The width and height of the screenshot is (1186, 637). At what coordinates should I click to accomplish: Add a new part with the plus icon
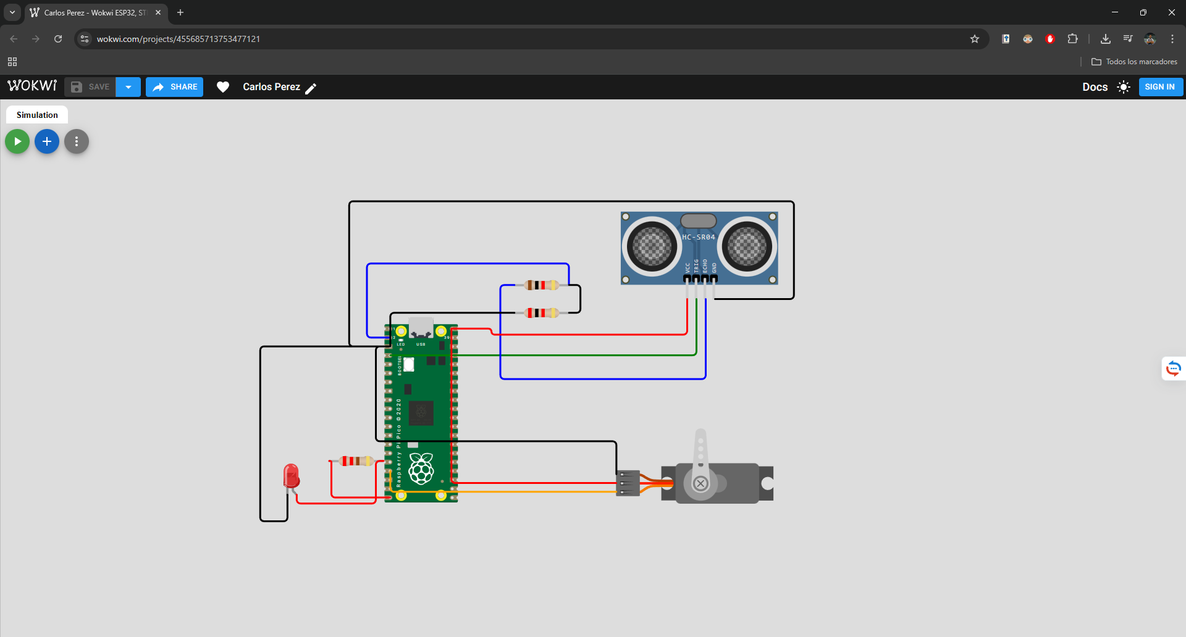click(46, 141)
